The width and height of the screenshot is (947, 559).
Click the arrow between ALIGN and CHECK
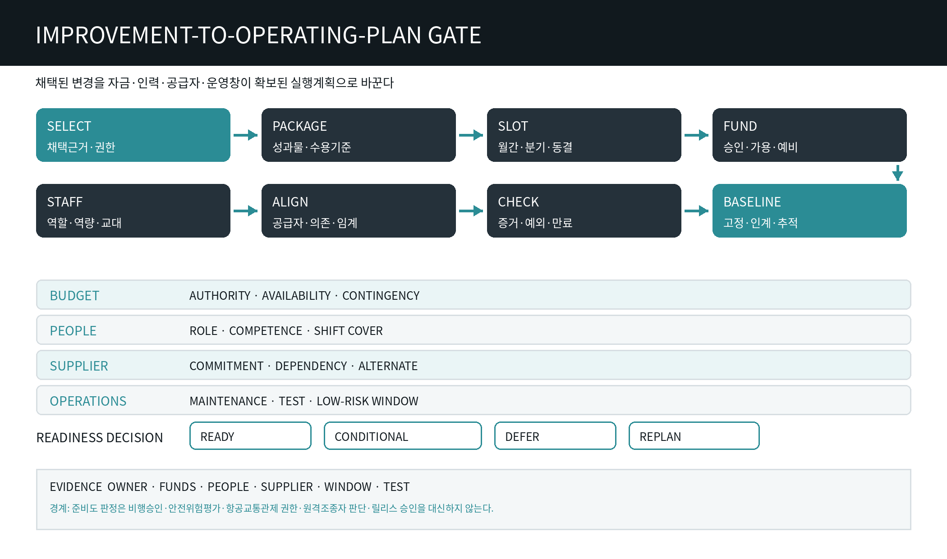[471, 211]
